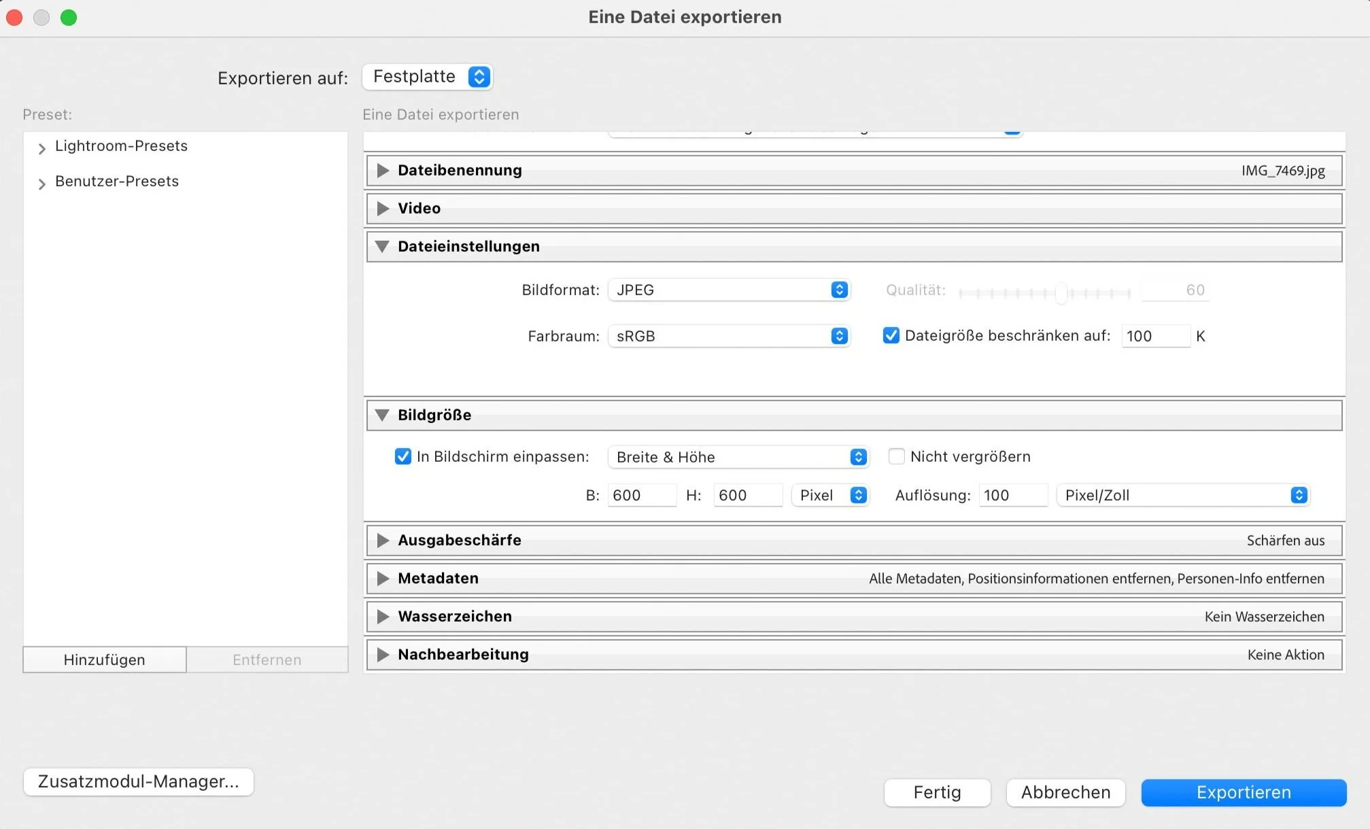The image size is (1370, 829).
Task: Expand the Dateibenennung section
Action: click(x=383, y=170)
